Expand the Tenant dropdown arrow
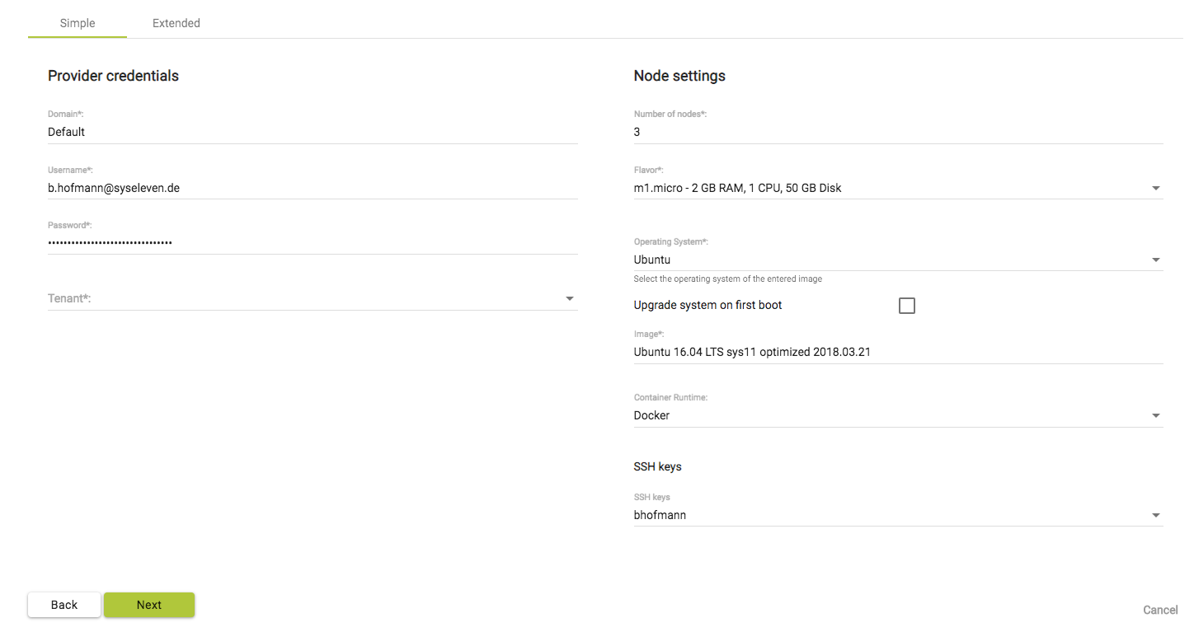The height and width of the screenshot is (632, 1194). point(569,298)
